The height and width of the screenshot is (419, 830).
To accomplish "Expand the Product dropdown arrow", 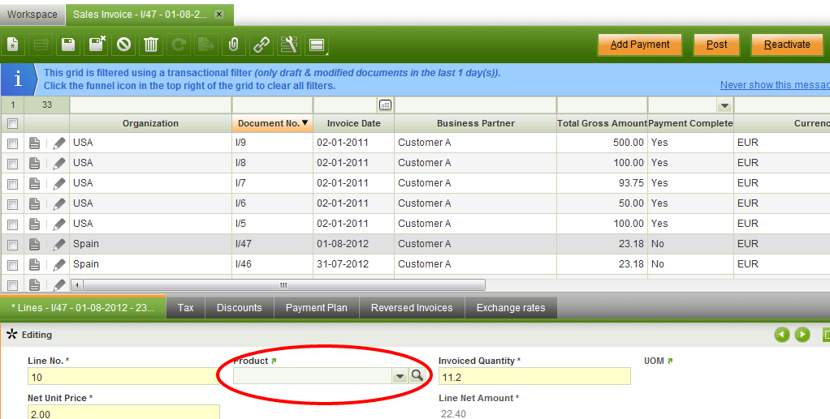I will [399, 375].
